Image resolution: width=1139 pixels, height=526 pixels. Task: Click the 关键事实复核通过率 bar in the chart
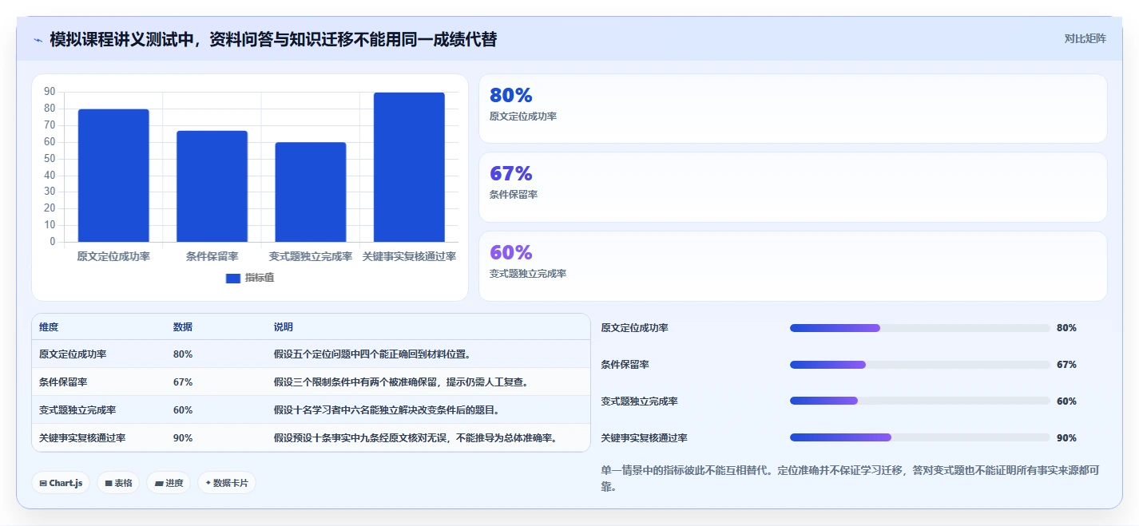tap(409, 167)
